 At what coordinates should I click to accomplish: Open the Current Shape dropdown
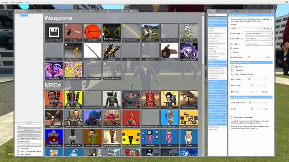click(258, 33)
